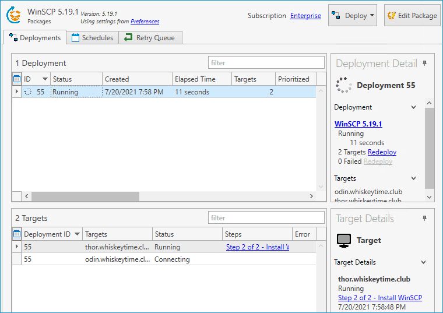Click the Targets filter field
The width and height of the screenshot is (443, 313).
tap(266, 218)
